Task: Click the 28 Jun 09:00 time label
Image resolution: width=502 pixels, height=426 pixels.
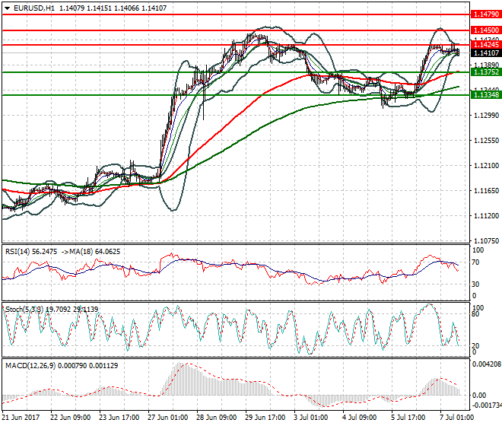Action: [x=217, y=418]
